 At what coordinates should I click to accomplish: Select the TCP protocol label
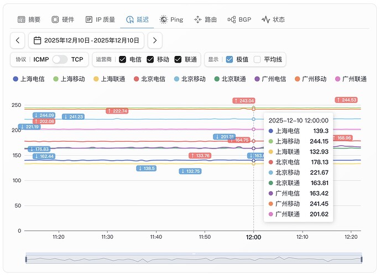pos(77,59)
